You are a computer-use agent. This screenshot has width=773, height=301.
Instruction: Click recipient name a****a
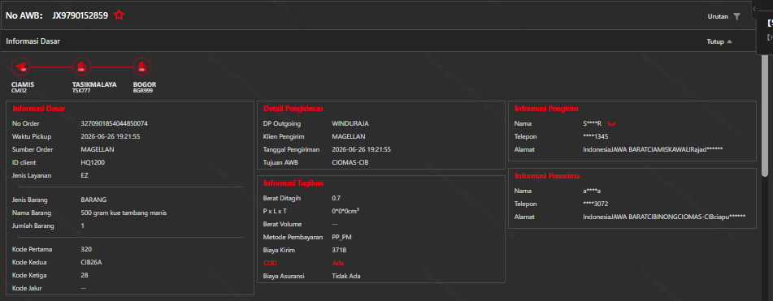pos(592,191)
